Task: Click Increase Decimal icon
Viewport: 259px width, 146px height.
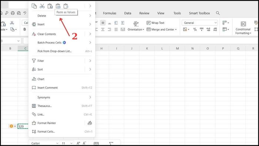Action: pos(208,29)
